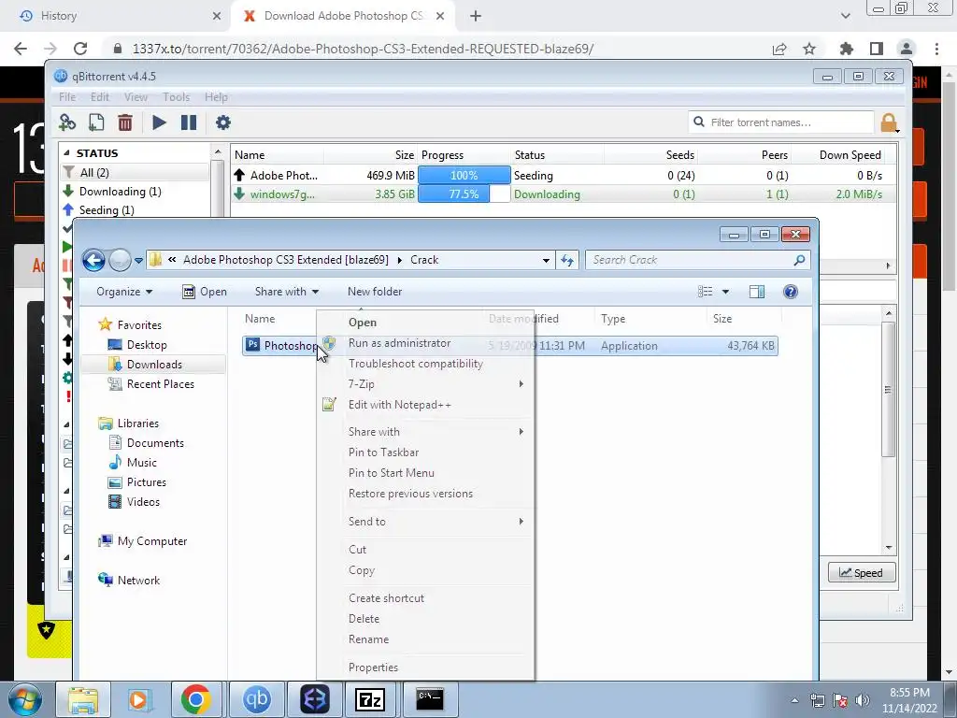The height and width of the screenshot is (718, 957).
Task: Click volume speaker icon in system tray
Action: pos(863,700)
